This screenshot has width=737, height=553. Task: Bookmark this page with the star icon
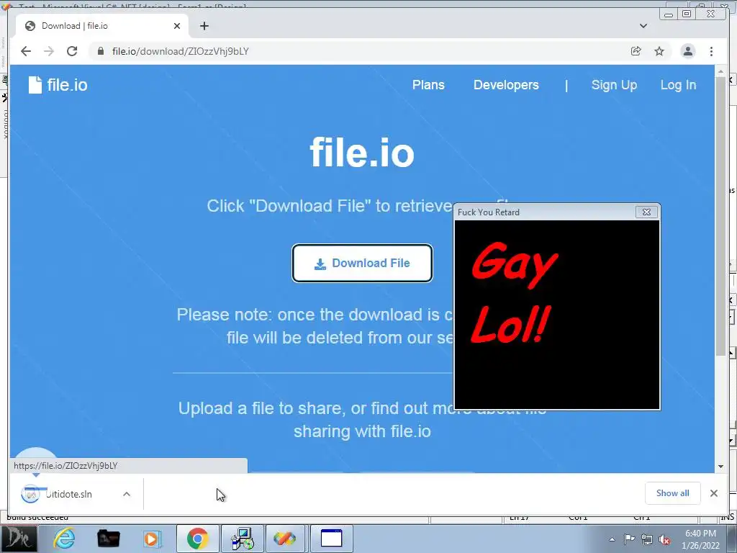point(659,51)
